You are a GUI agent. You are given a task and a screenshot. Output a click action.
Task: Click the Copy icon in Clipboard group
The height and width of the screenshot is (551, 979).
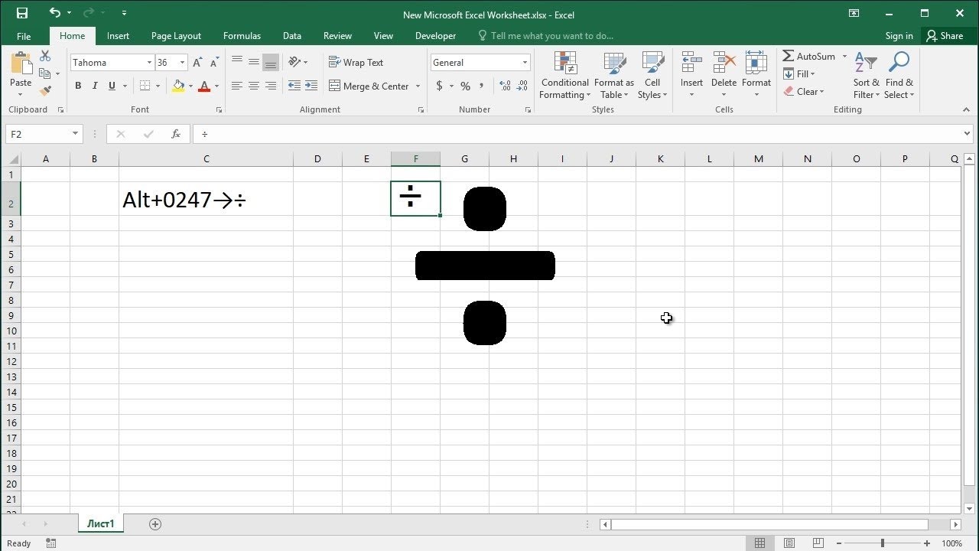tap(44, 73)
